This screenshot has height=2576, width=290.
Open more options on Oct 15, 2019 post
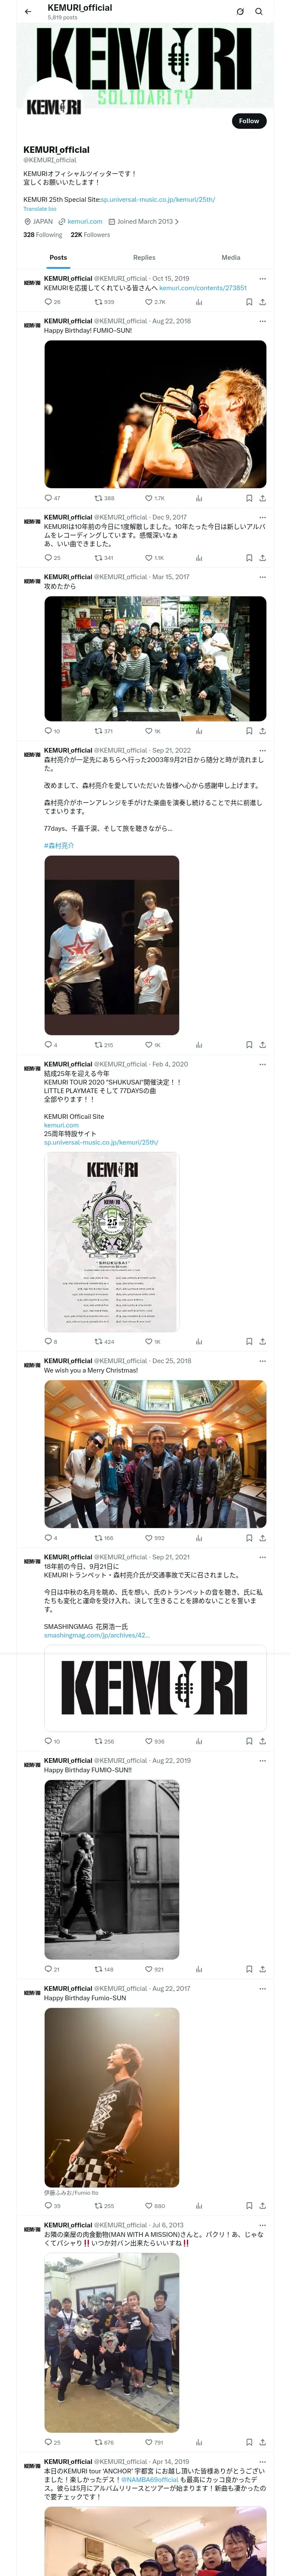coord(263,279)
